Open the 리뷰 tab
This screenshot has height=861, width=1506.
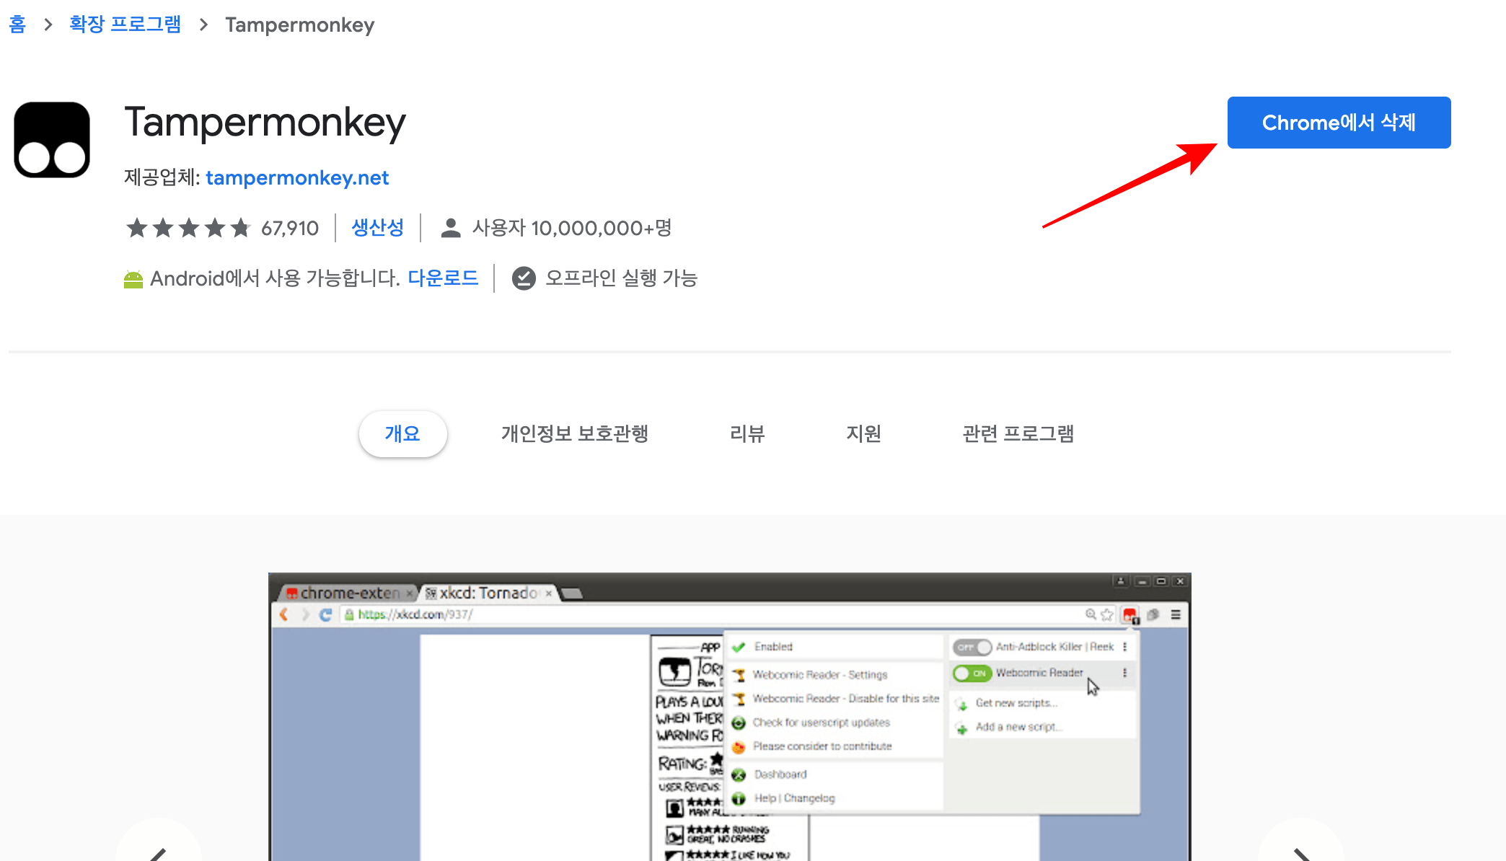pos(747,433)
